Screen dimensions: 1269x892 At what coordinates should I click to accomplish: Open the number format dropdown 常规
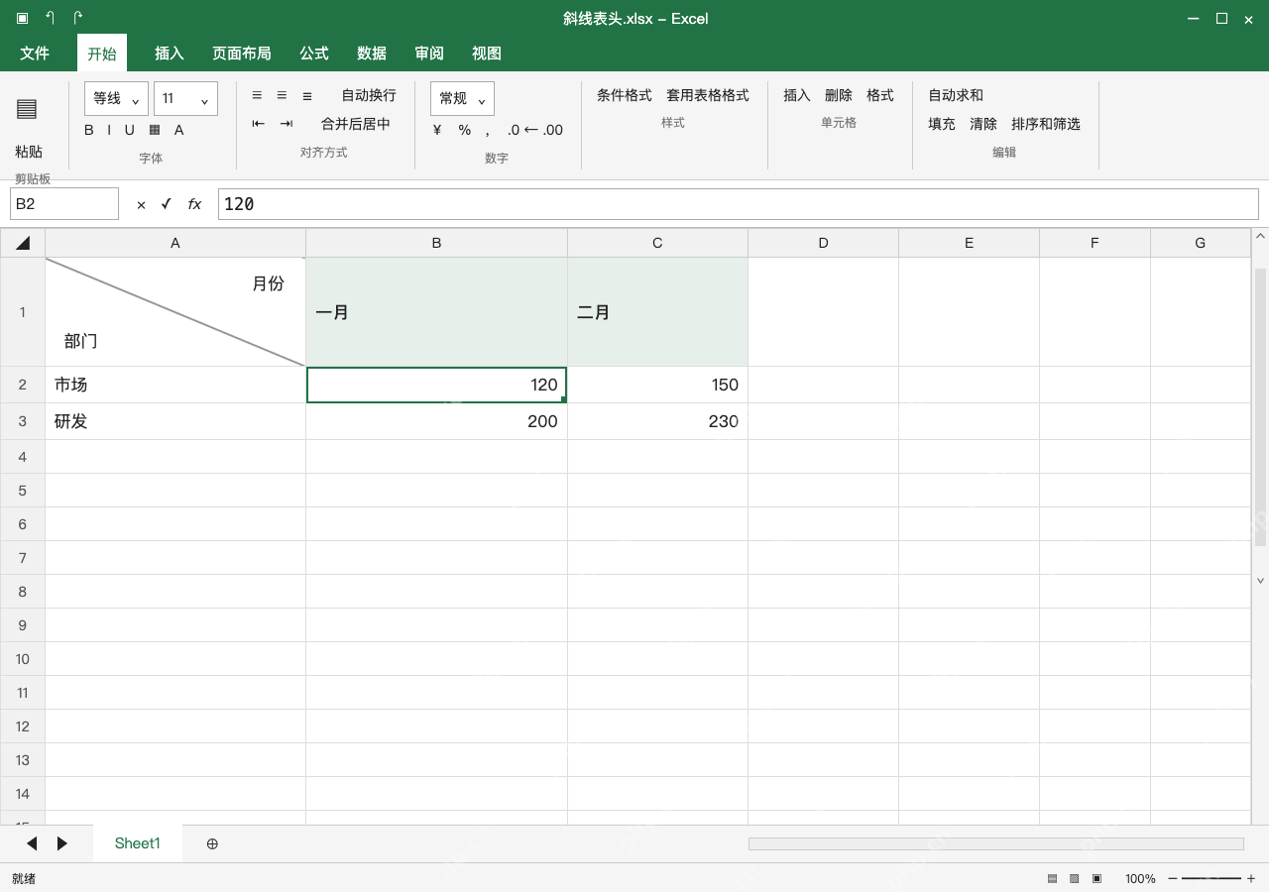462,98
